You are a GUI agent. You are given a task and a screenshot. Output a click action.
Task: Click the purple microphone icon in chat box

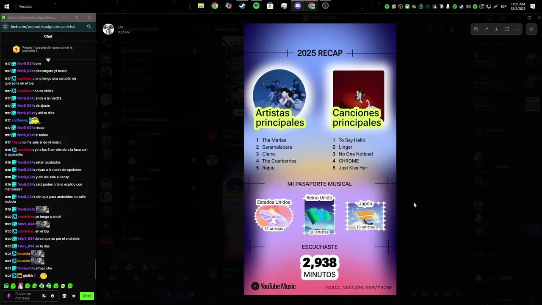point(8,296)
